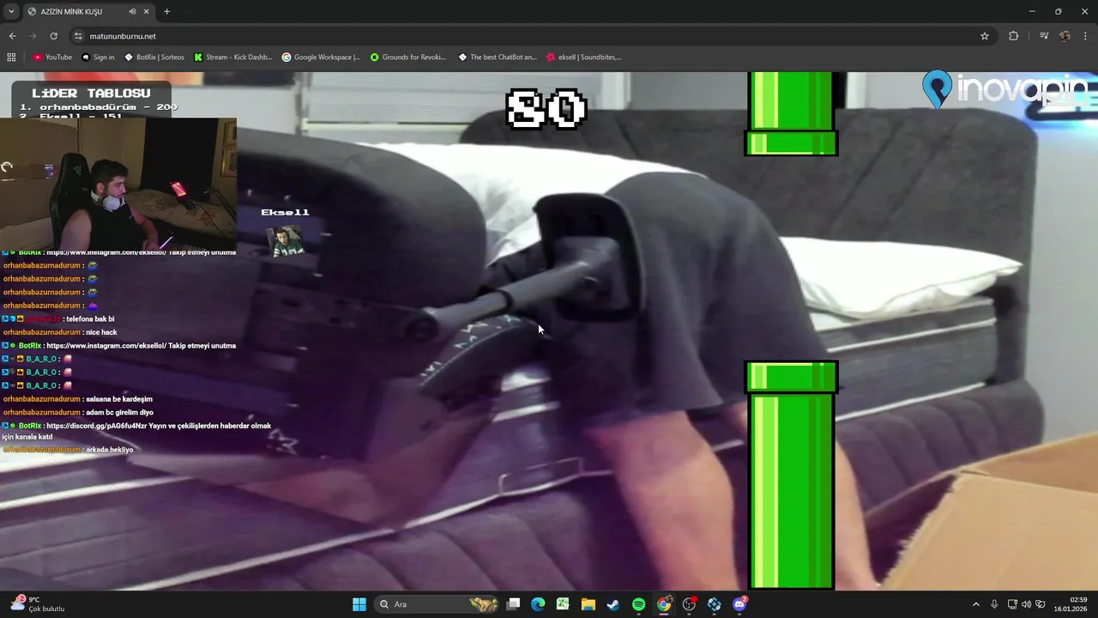Open the weather widget showing 9°C

point(39,604)
